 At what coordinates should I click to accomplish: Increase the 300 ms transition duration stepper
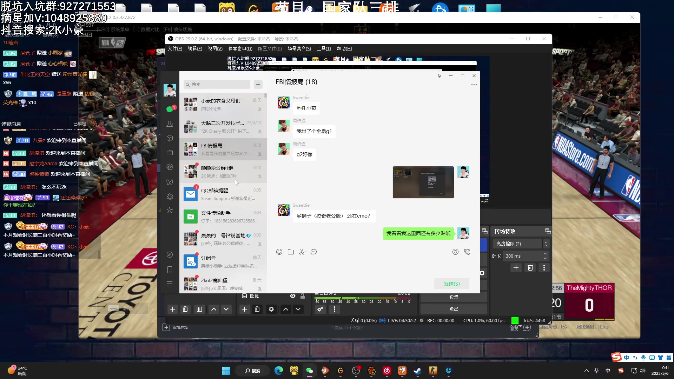pyautogui.click(x=545, y=254)
